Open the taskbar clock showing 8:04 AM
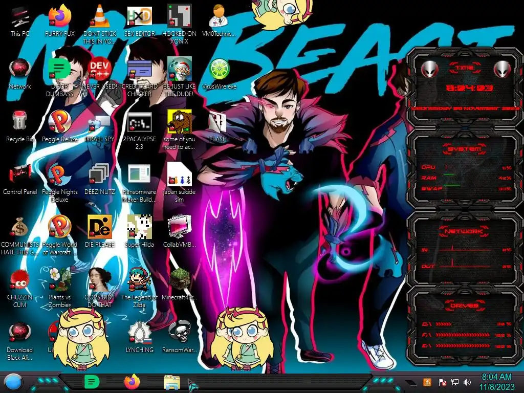The image size is (524, 393). (496, 382)
